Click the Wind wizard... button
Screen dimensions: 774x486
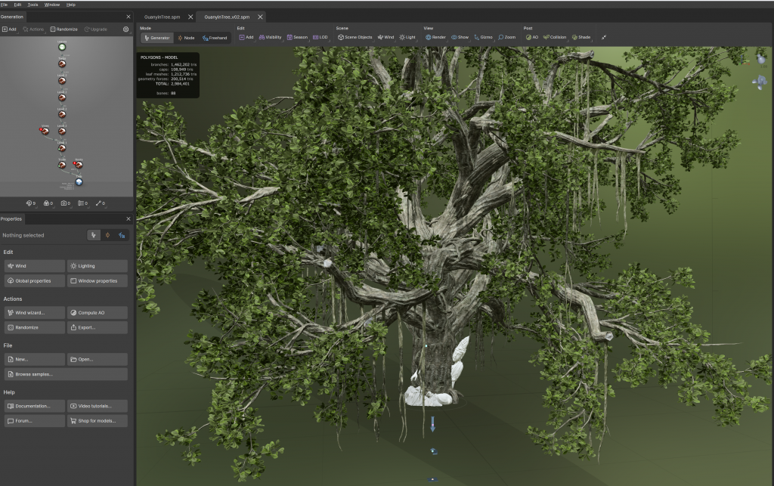(34, 312)
